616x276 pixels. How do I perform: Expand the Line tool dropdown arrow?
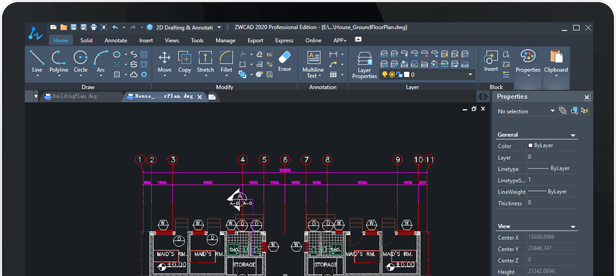tap(37, 76)
